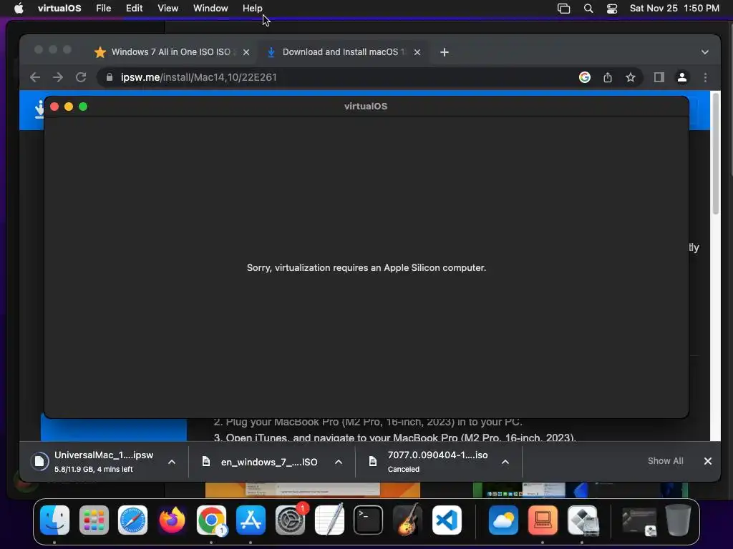Bookmark this page with the star

click(631, 77)
